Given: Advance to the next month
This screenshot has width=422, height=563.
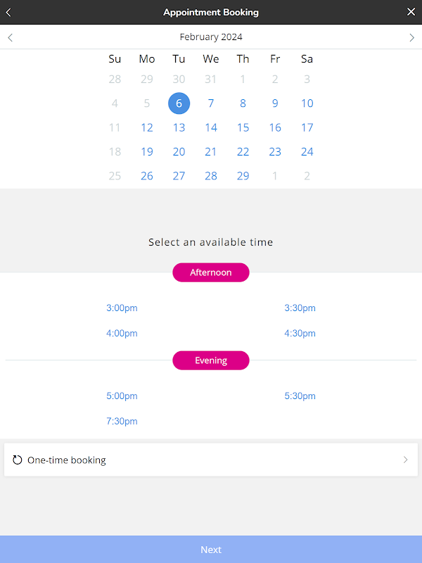Looking at the screenshot, I should tap(412, 37).
